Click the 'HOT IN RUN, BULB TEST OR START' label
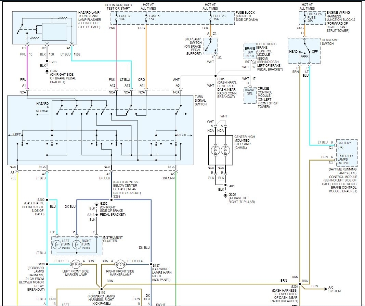Image resolution: width=365 pixels, height=306 pixels. point(118,7)
